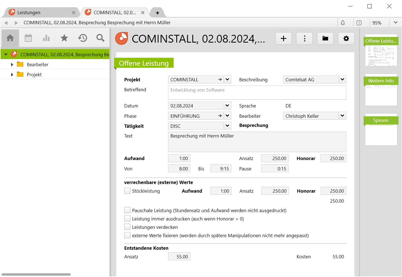Open the settings gear button
This screenshot has height=277, width=402.
pos(346,38)
